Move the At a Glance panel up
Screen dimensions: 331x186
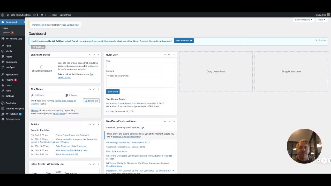tap(89, 89)
